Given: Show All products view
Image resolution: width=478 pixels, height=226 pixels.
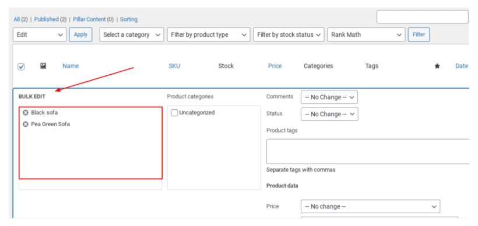Looking at the screenshot, I should tap(17, 19).
